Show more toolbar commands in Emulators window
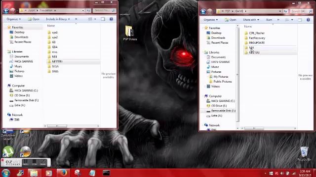 click(x=76, y=19)
